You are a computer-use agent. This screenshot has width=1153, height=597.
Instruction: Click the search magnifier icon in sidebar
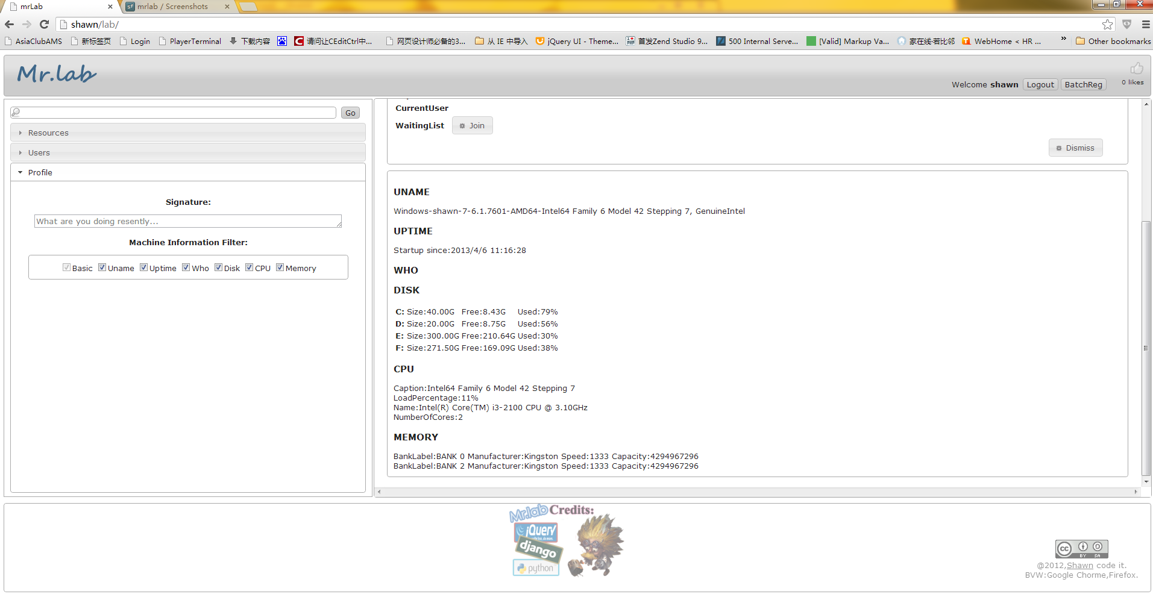16,112
